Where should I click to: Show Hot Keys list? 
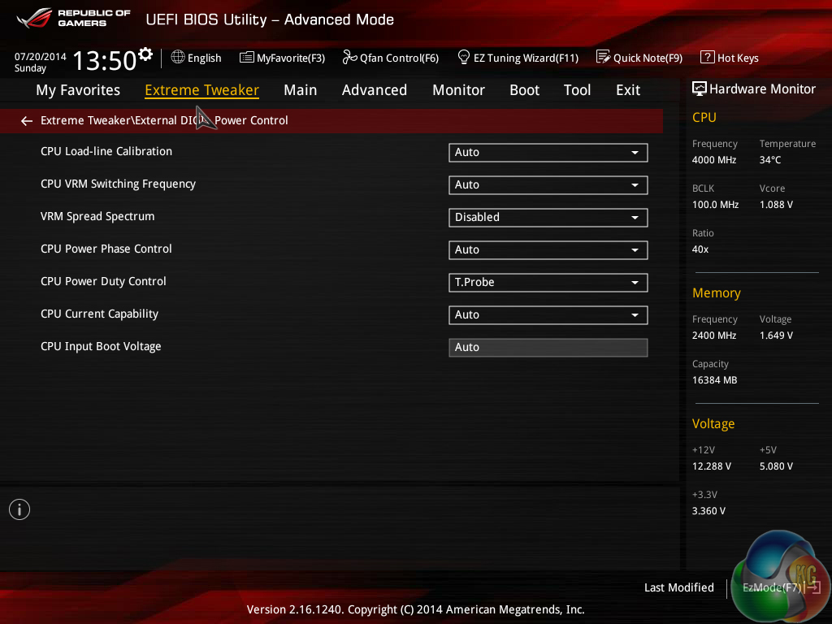pyautogui.click(x=730, y=58)
